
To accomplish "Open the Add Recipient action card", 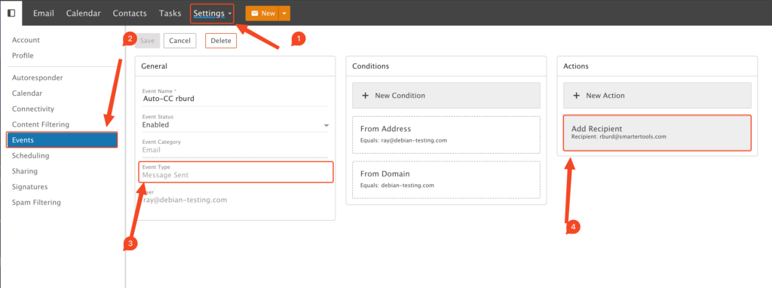I will pos(657,133).
